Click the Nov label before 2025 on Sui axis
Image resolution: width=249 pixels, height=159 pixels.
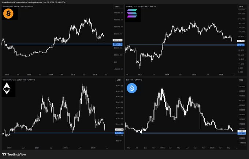point(154,148)
